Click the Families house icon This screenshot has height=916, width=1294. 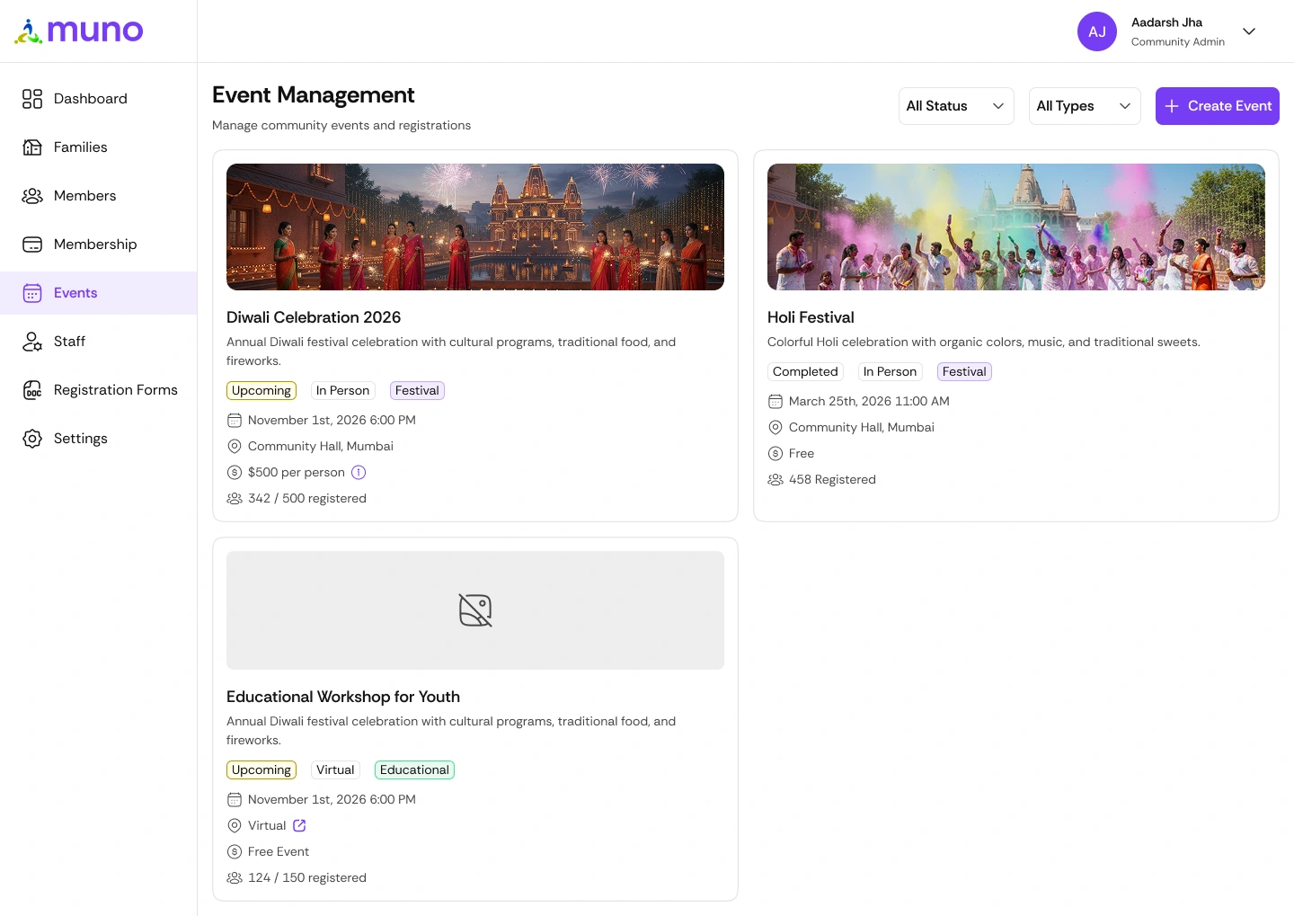tap(32, 147)
